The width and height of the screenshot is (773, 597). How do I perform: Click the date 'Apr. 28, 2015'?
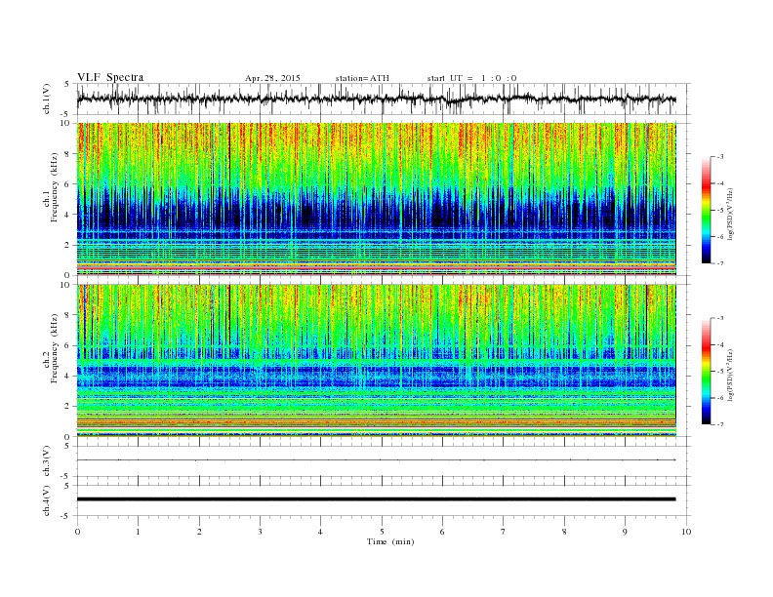point(272,78)
